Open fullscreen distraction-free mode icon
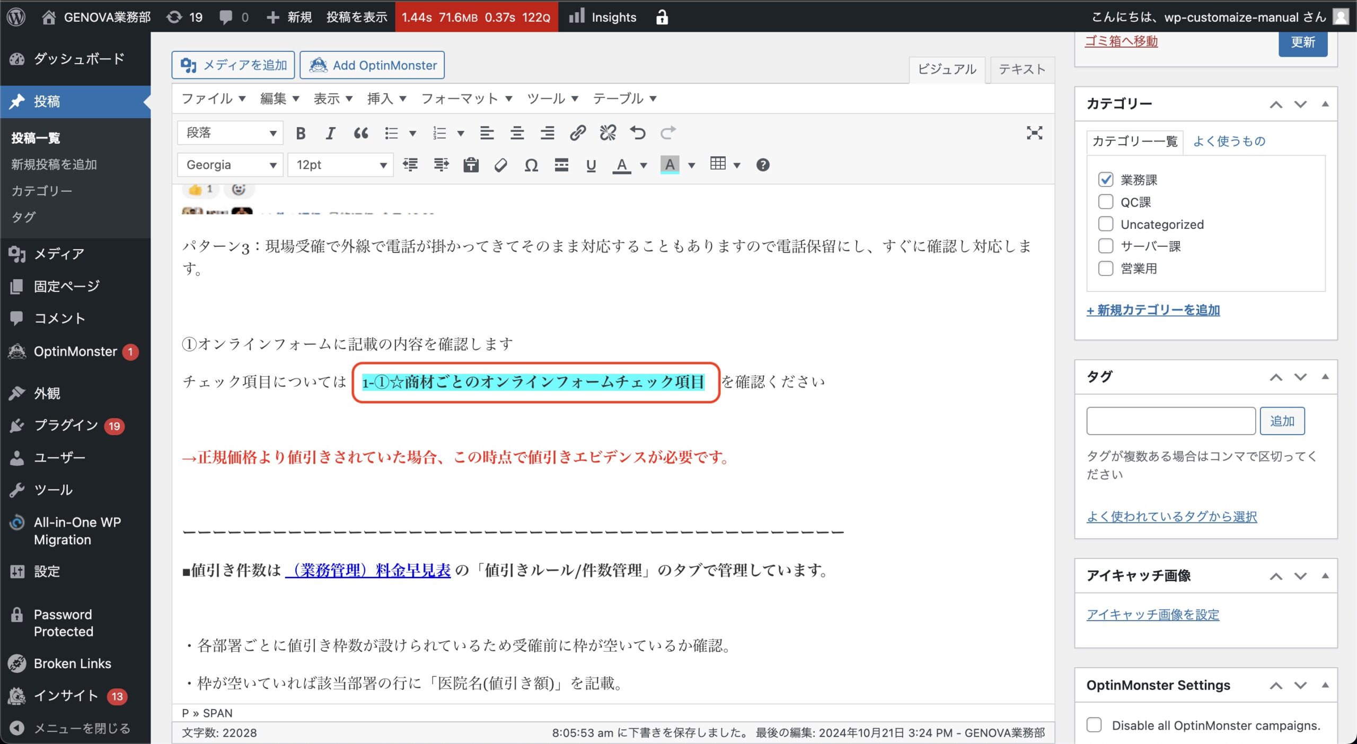This screenshot has height=744, width=1357. click(1034, 133)
